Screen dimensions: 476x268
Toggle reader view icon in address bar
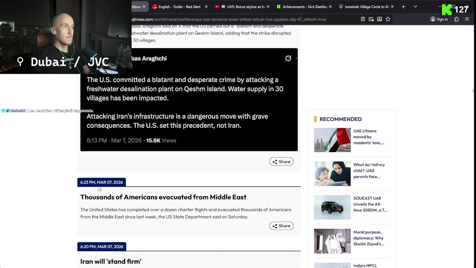pyautogui.click(x=363, y=19)
